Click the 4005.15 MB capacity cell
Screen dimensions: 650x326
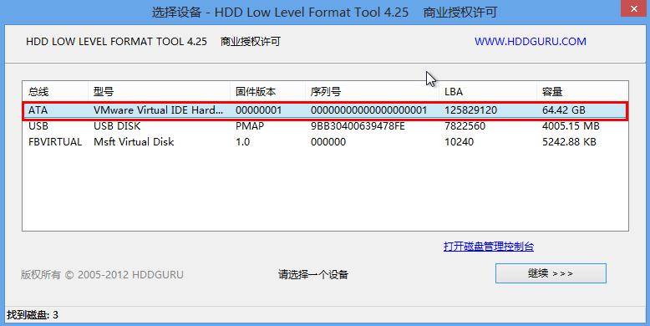[571, 125]
